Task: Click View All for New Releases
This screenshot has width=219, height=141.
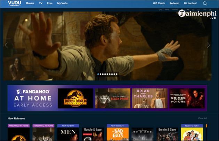Action: pyautogui.click(x=202, y=118)
